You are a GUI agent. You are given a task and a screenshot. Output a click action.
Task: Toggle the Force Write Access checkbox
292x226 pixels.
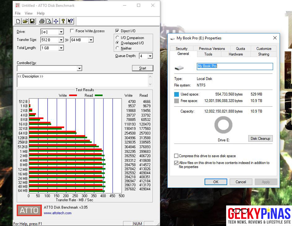point(72,31)
